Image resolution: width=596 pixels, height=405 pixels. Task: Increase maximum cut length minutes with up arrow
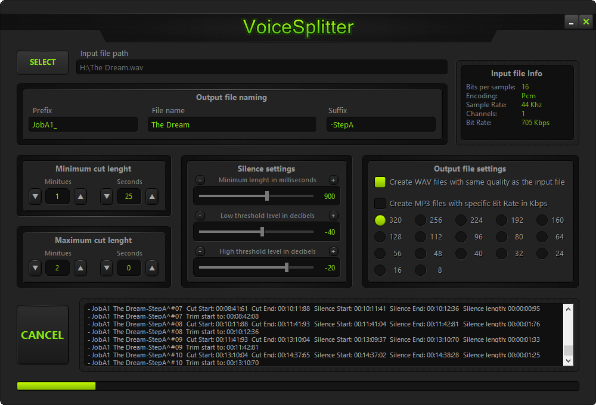[x=80, y=268]
